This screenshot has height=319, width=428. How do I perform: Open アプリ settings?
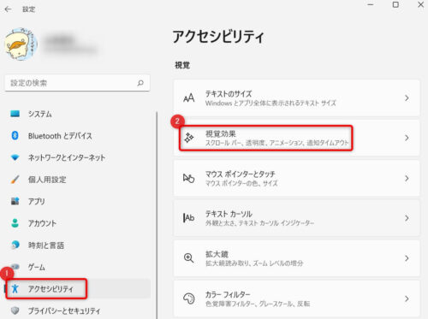(77, 201)
